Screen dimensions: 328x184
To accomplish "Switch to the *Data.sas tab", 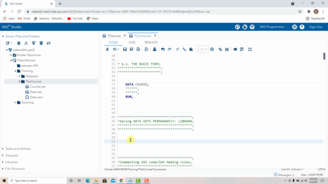I will (x=114, y=36).
